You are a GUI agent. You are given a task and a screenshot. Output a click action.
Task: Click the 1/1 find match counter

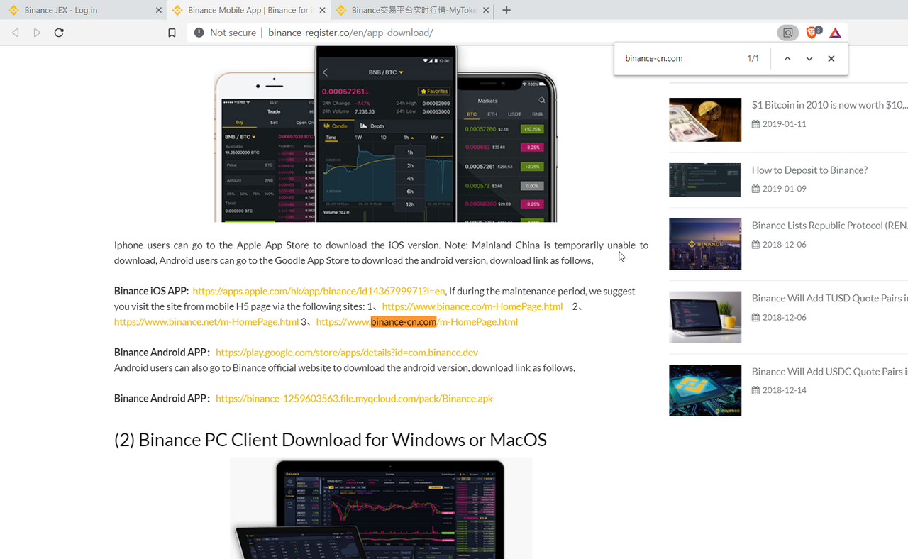(x=753, y=59)
